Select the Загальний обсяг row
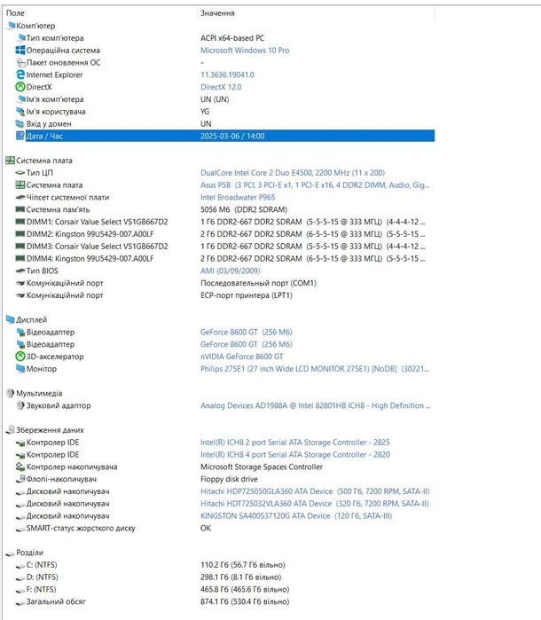The height and width of the screenshot is (620, 541). pos(224,601)
